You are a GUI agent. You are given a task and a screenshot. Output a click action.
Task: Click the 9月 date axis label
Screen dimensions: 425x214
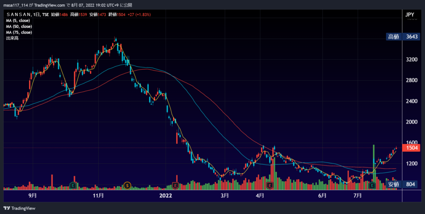click(x=32, y=196)
